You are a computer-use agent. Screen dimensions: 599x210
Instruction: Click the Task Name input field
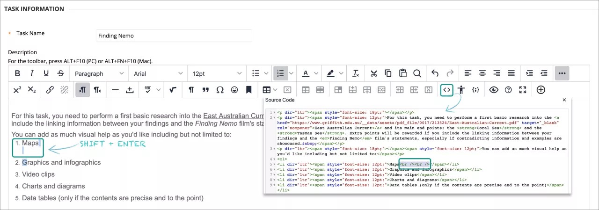[174, 36]
